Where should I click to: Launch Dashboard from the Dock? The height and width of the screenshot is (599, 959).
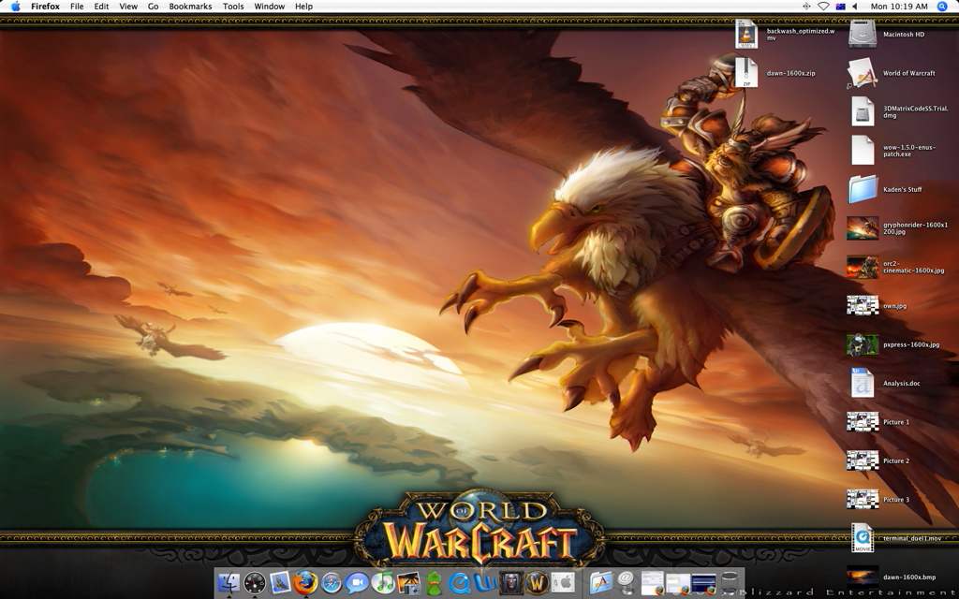[x=255, y=582]
